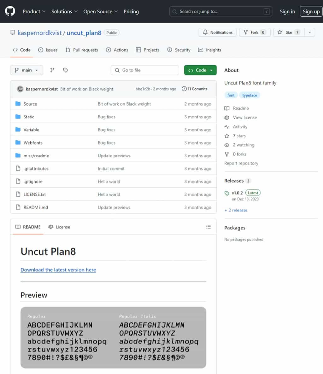Image resolution: width=323 pixels, height=374 pixels.
Task: Open the misc/readme folder icon
Action: (x=18, y=155)
